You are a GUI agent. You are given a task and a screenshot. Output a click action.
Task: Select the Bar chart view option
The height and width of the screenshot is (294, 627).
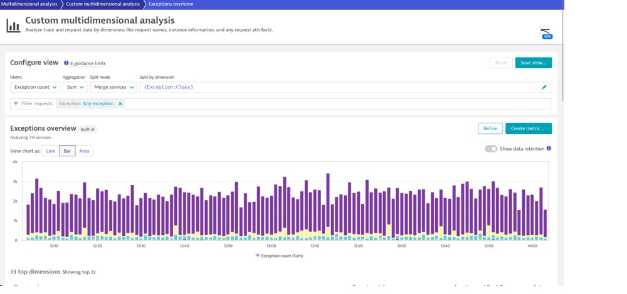67,151
